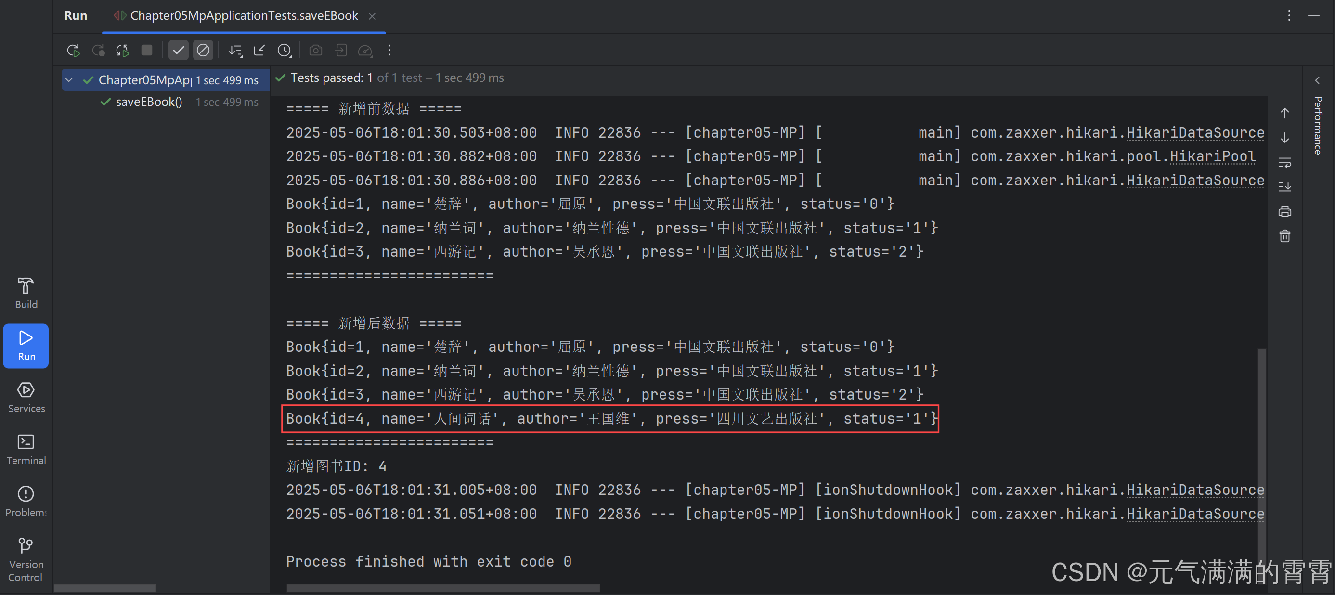Viewport: 1335px width, 595px height.
Task: Click the Stop process square icon
Action: point(147,50)
